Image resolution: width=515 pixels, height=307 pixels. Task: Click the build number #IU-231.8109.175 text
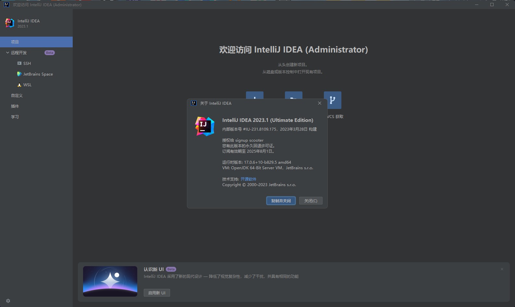260,129
